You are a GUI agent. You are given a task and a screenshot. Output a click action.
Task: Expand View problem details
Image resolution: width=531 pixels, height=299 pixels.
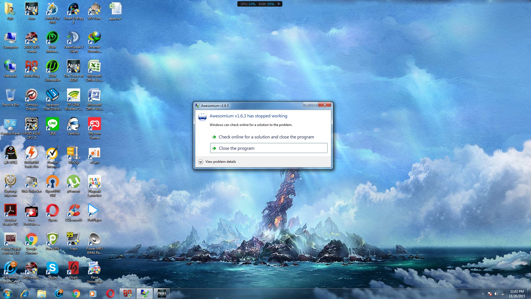(201, 162)
